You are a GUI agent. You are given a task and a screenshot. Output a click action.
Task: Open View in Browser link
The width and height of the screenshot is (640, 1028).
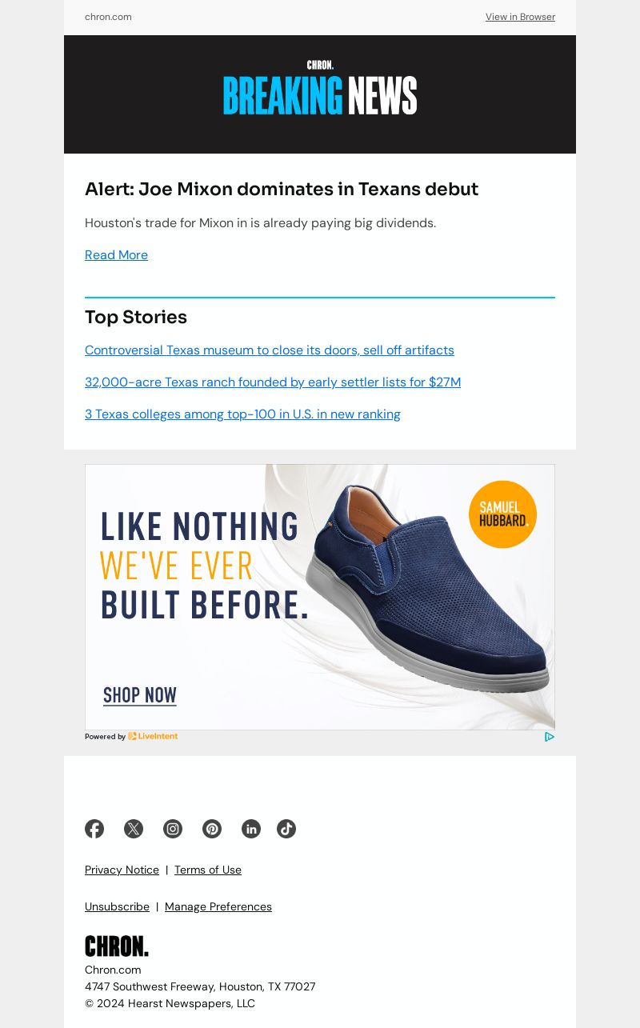coord(520,17)
